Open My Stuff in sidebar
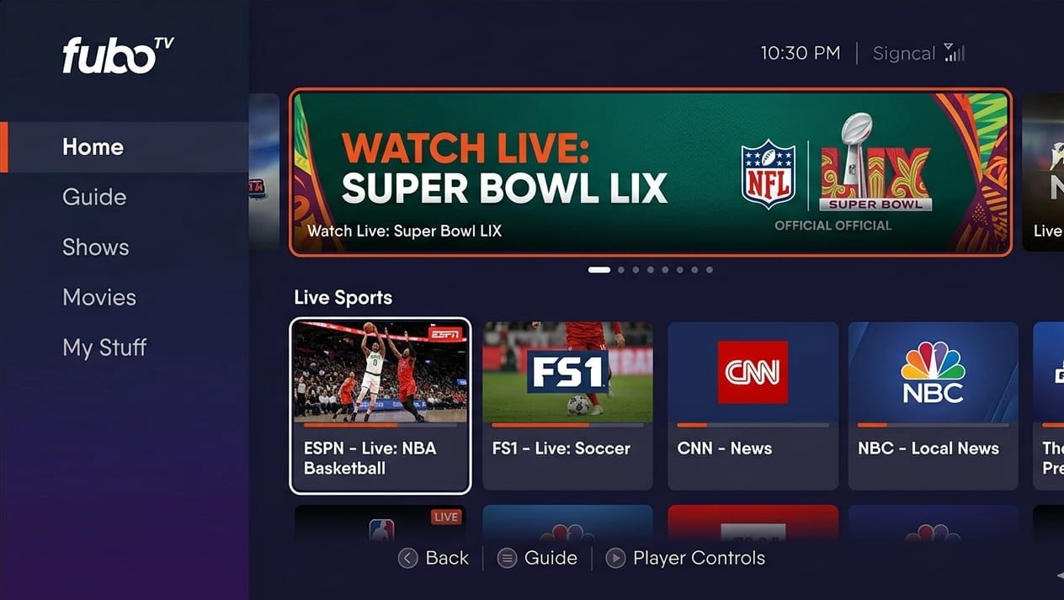This screenshot has height=600, width=1064. [x=104, y=348]
